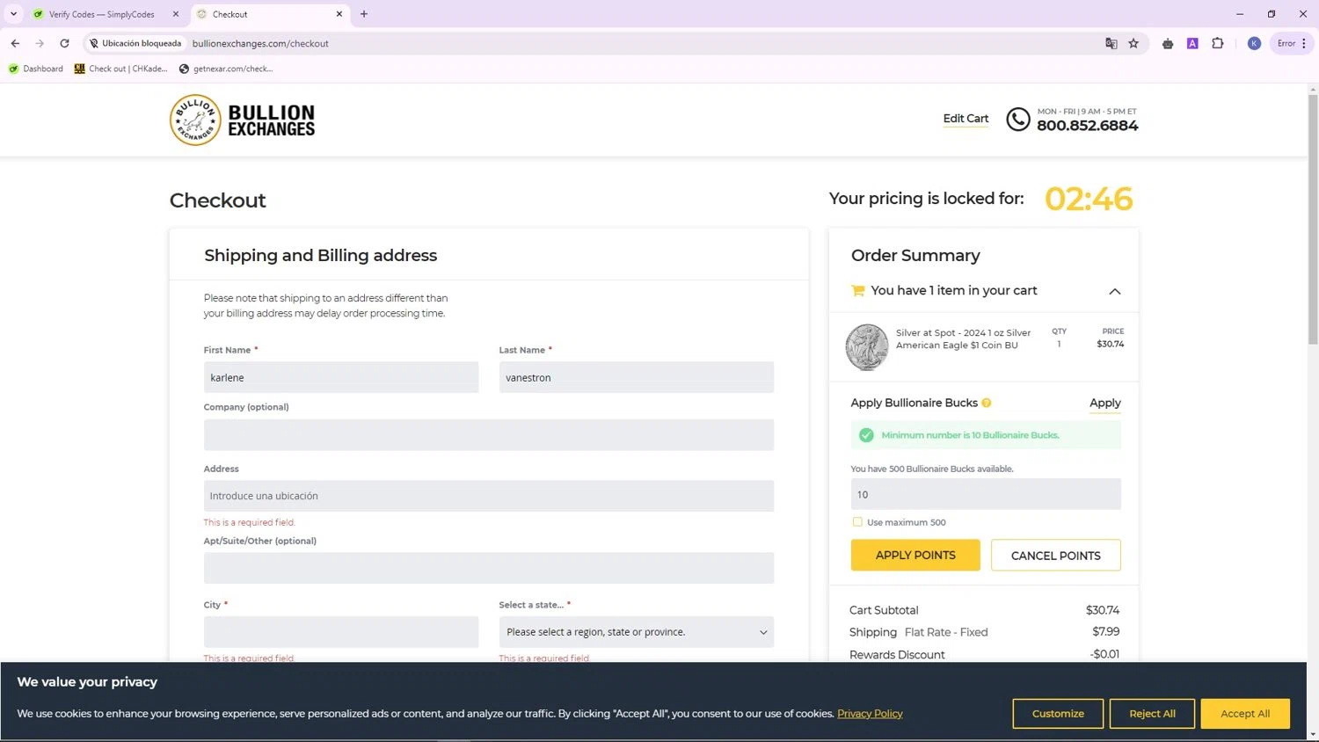
Task: Click the browser address bar URL
Action: coord(260,43)
